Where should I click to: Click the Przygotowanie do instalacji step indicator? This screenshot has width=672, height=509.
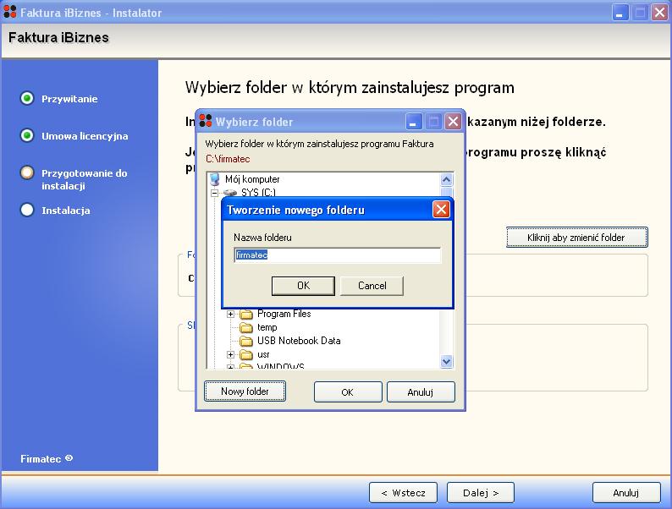pos(27,173)
